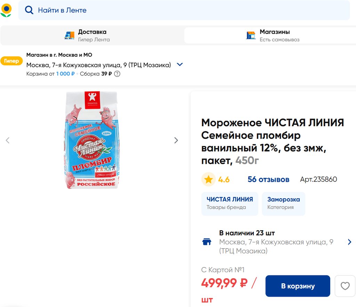The width and height of the screenshot is (356, 307).
Task: Click the Lenta sunflower logo
Action: click(6, 10)
